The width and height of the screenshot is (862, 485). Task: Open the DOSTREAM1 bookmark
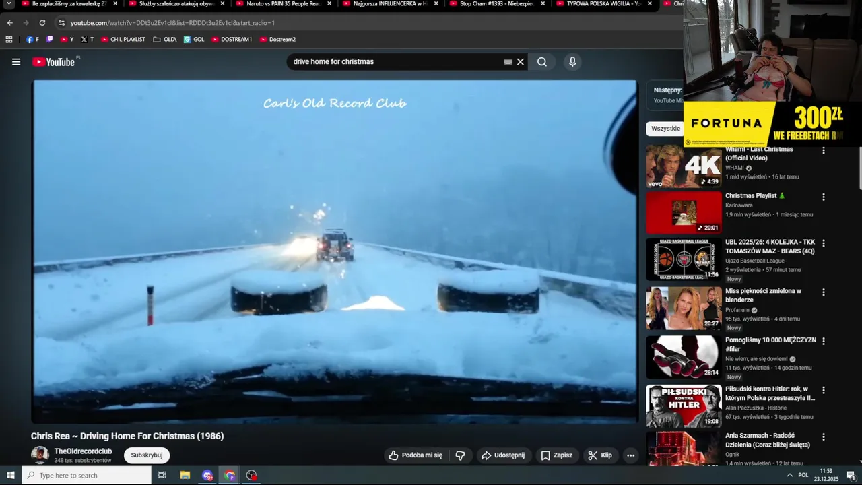[x=232, y=40]
